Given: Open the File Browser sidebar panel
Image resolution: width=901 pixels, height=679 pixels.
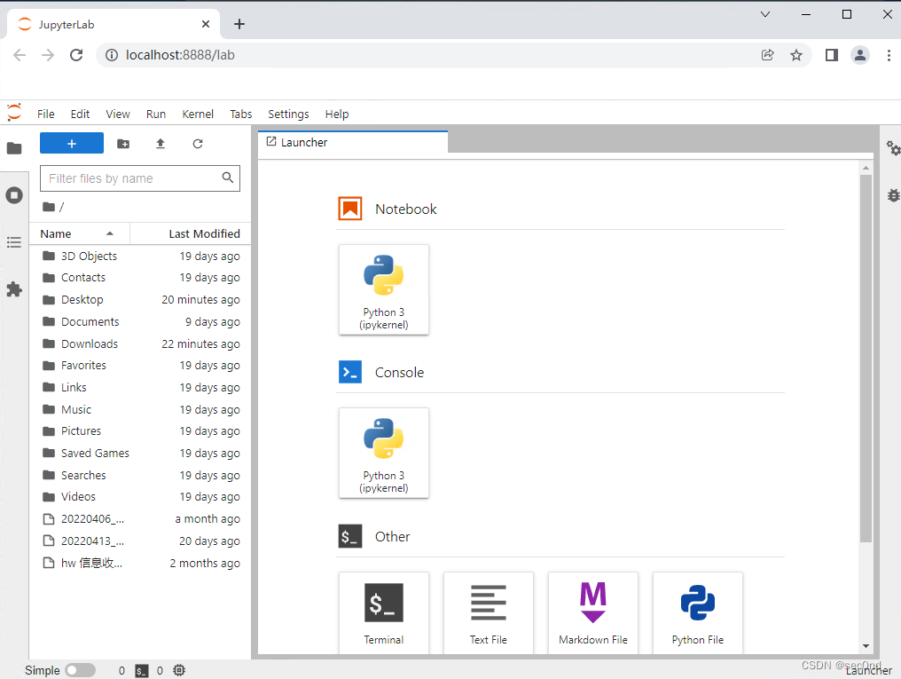Looking at the screenshot, I should [14, 148].
